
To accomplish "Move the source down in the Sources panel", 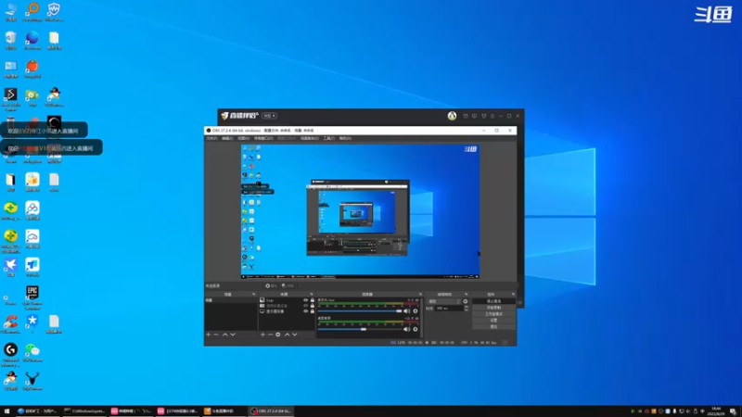I will (x=294, y=335).
